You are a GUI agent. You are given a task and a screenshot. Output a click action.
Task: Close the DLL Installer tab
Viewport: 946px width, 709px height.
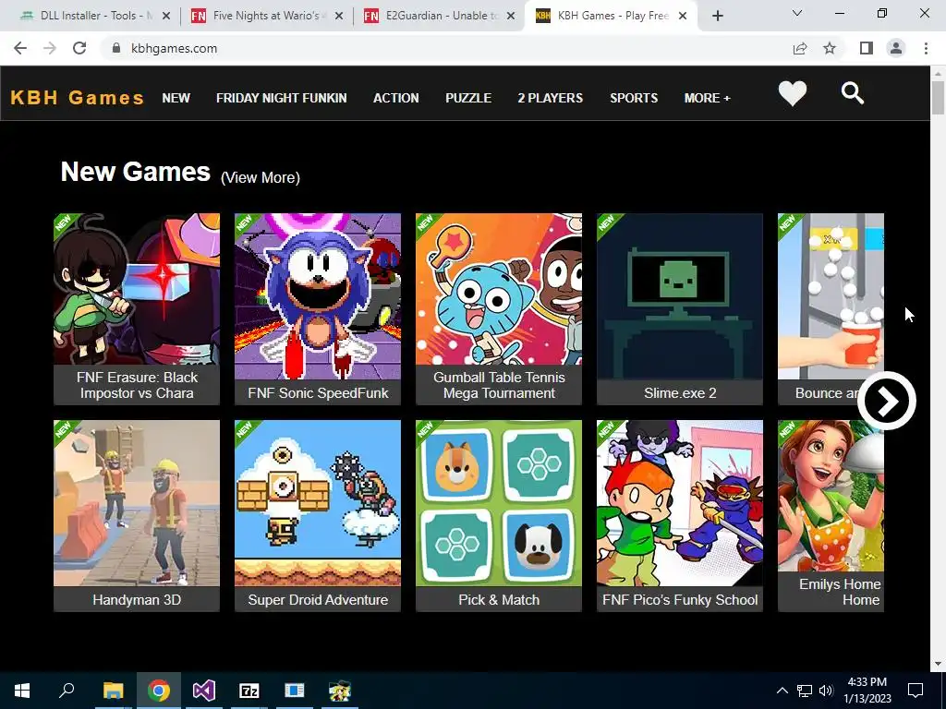166,16
